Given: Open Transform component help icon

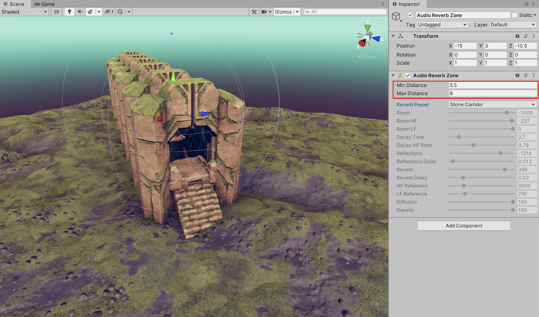Looking at the screenshot, I should click(x=517, y=36).
